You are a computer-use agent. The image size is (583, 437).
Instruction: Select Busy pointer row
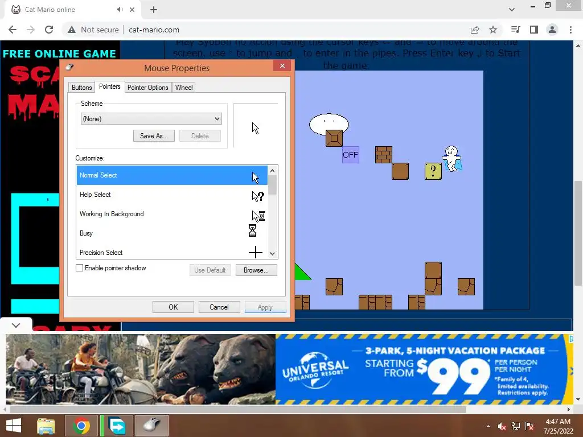click(172, 233)
